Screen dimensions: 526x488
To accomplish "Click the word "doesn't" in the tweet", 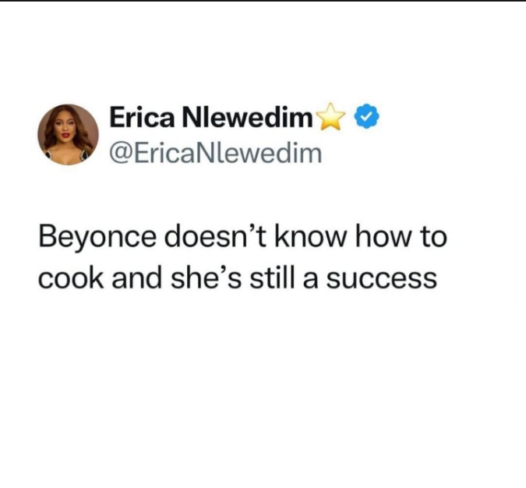I will (x=215, y=235).
